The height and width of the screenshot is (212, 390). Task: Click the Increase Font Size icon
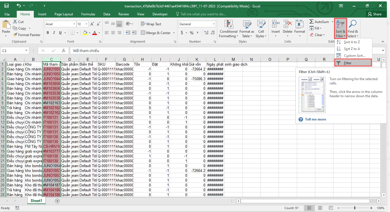92,24
